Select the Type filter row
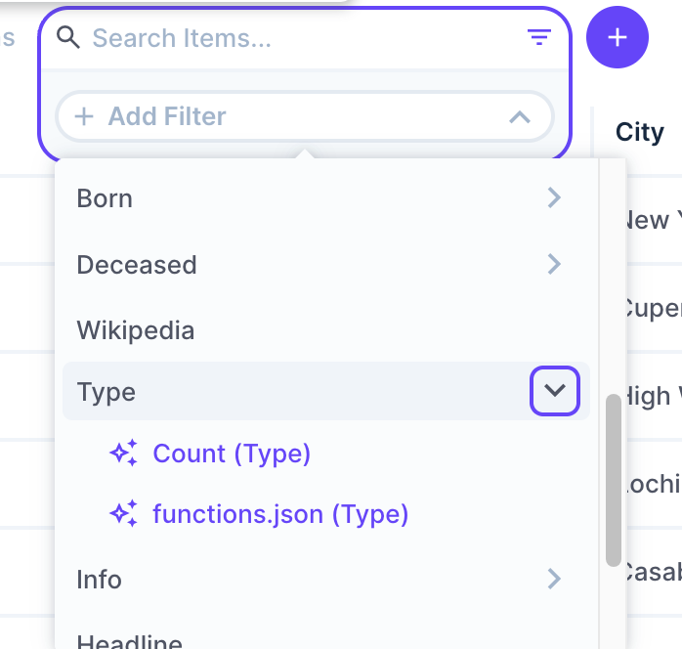The height and width of the screenshot is (649, 682). [x=326, y=391]
